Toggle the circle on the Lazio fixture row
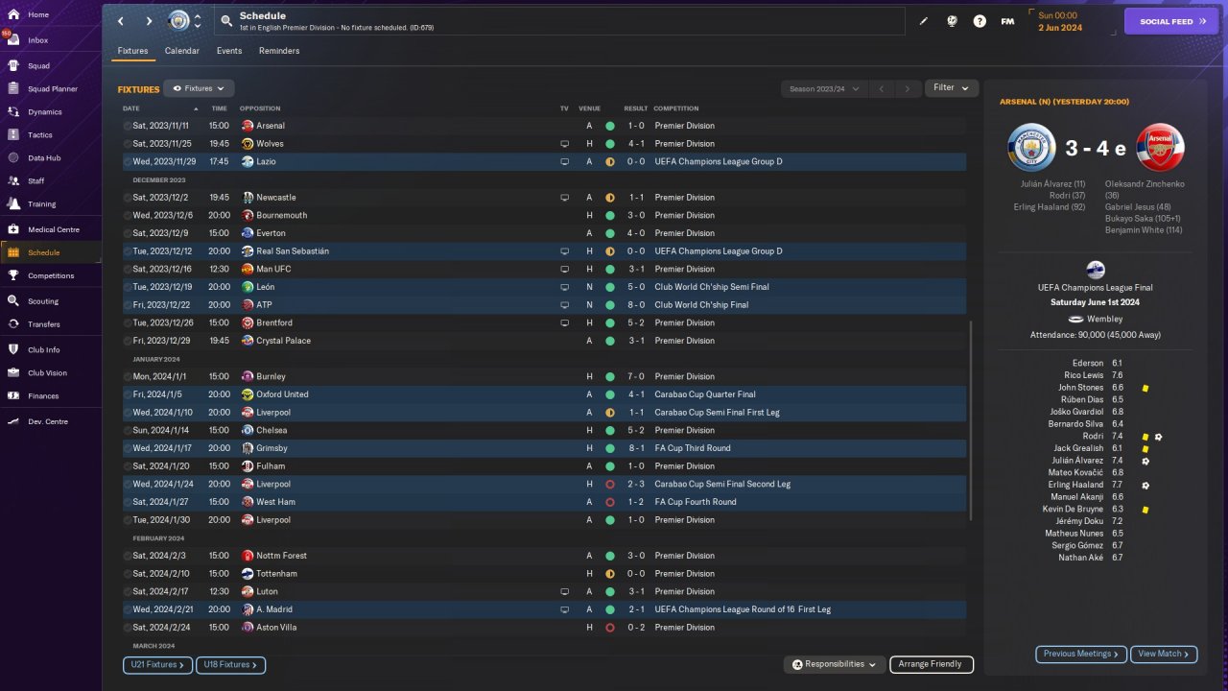1228x691 pixels. (x=128, y=162)
